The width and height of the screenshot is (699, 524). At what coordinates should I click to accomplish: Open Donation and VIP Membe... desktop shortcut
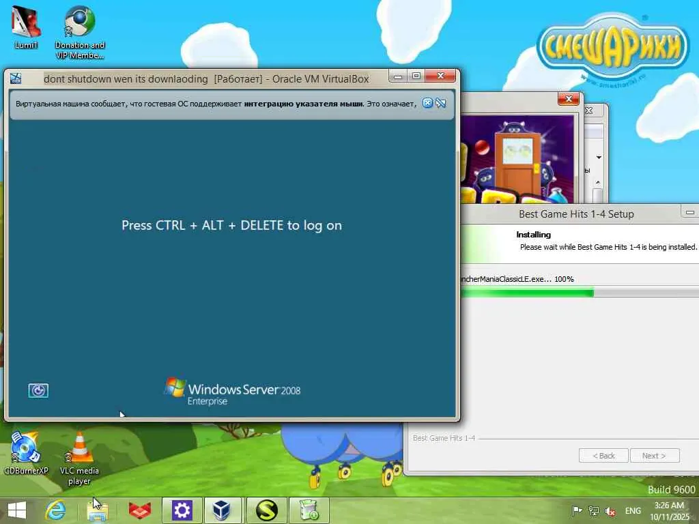point(79,32)
